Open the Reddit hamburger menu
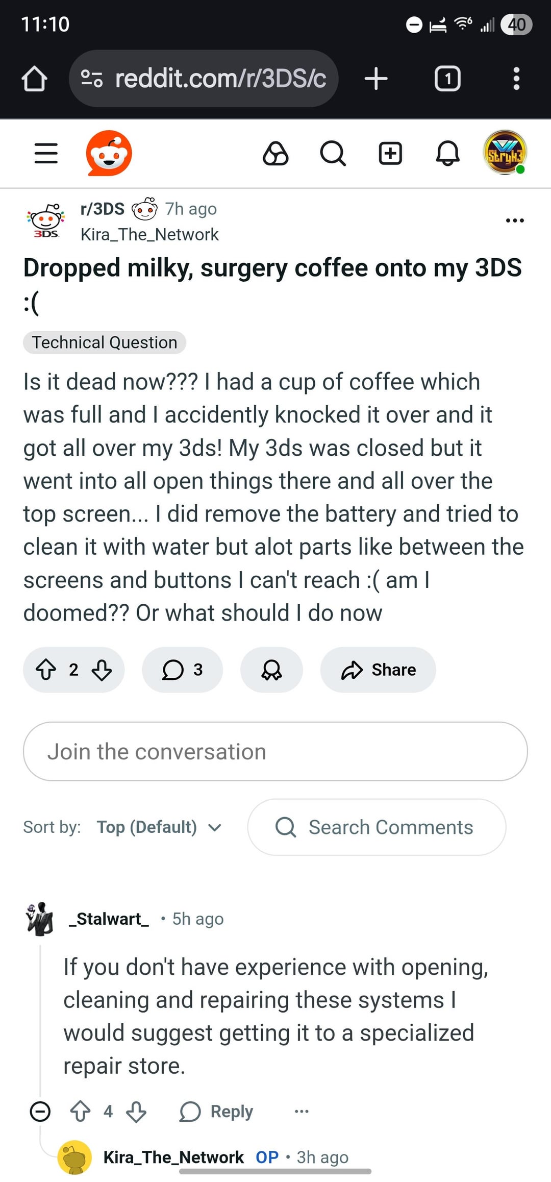The image size is (551, 1182). pyautogui.click(x=46, y=153)
